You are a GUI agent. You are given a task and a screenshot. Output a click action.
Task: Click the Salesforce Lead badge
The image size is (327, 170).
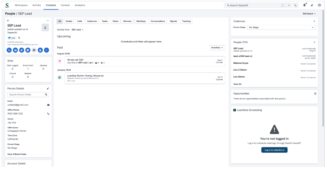[12, 38]
